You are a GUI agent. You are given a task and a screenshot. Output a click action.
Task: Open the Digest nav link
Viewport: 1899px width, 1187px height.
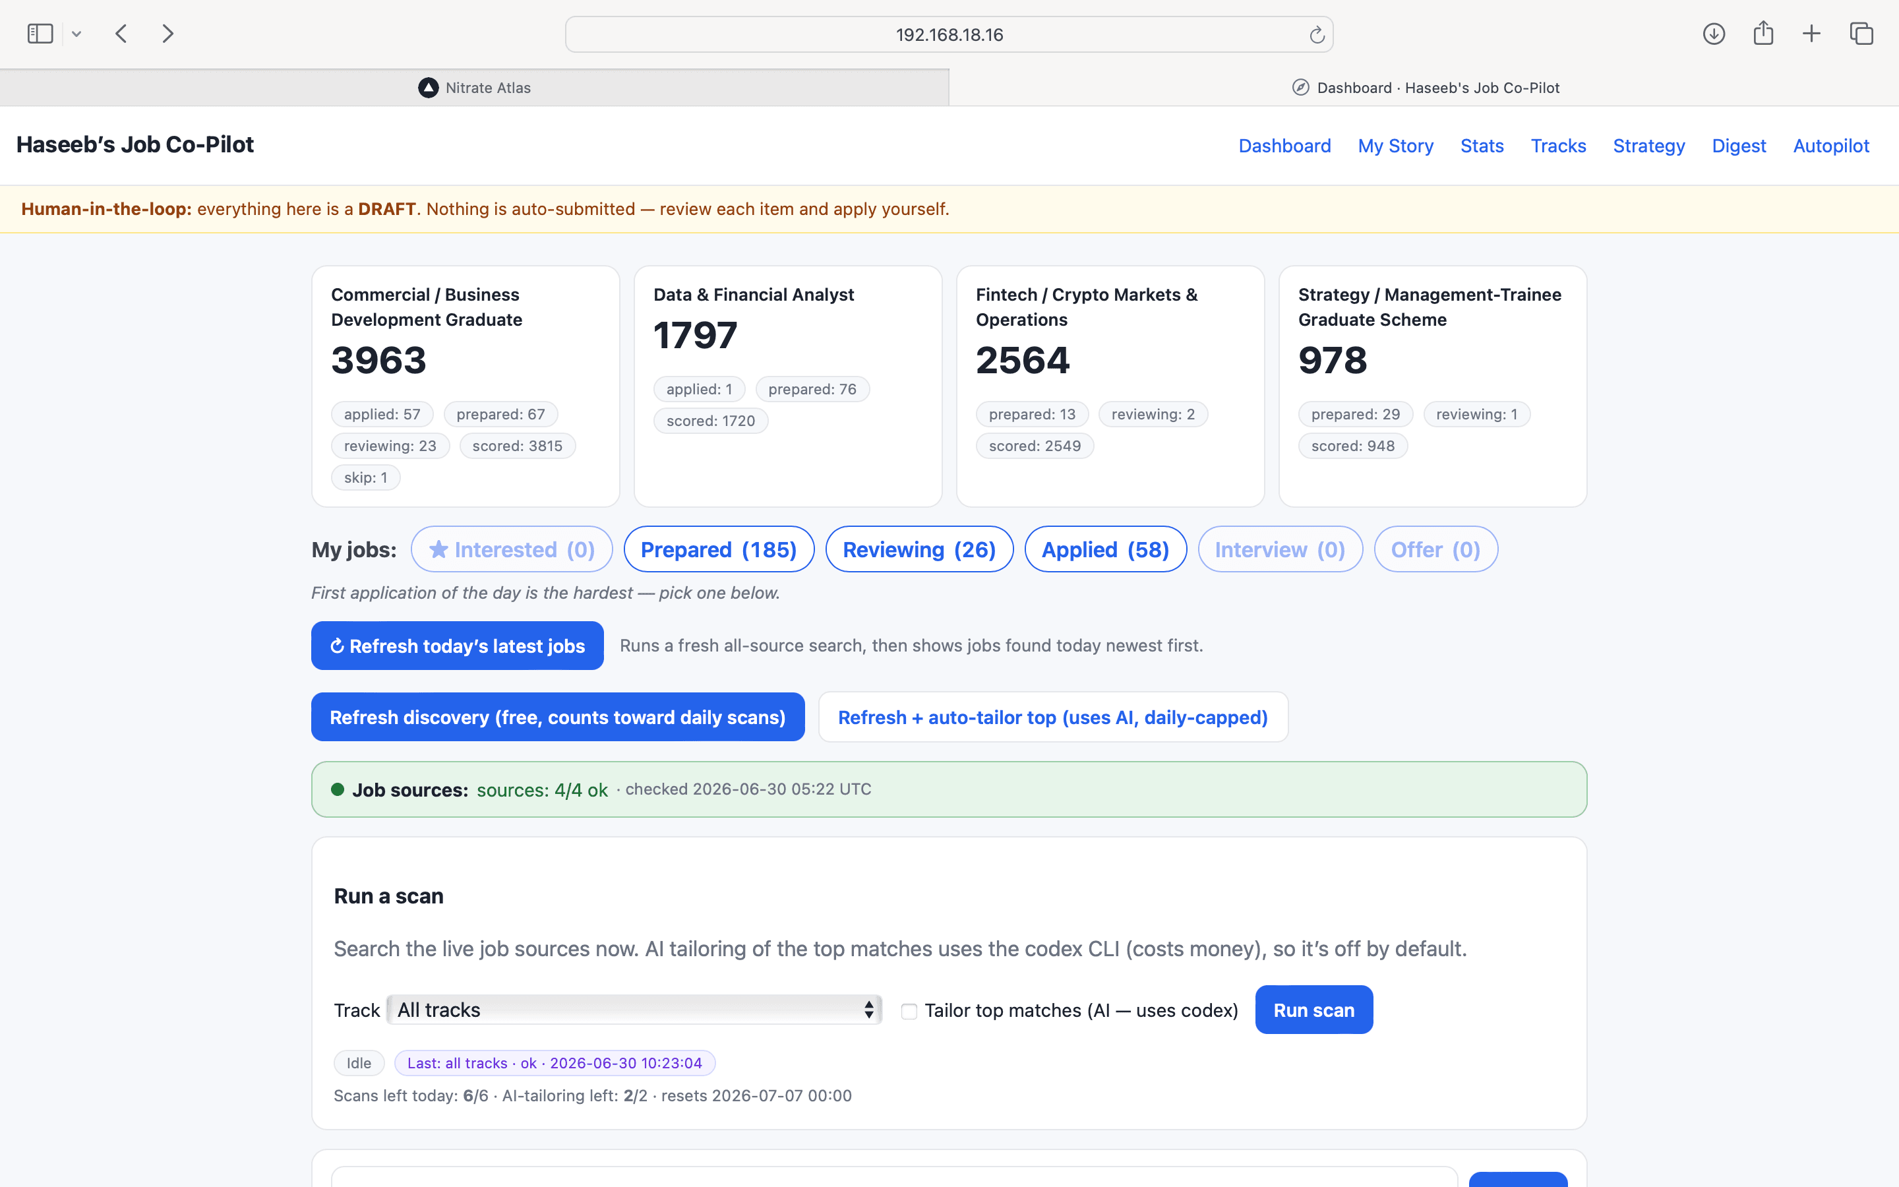1739,146
